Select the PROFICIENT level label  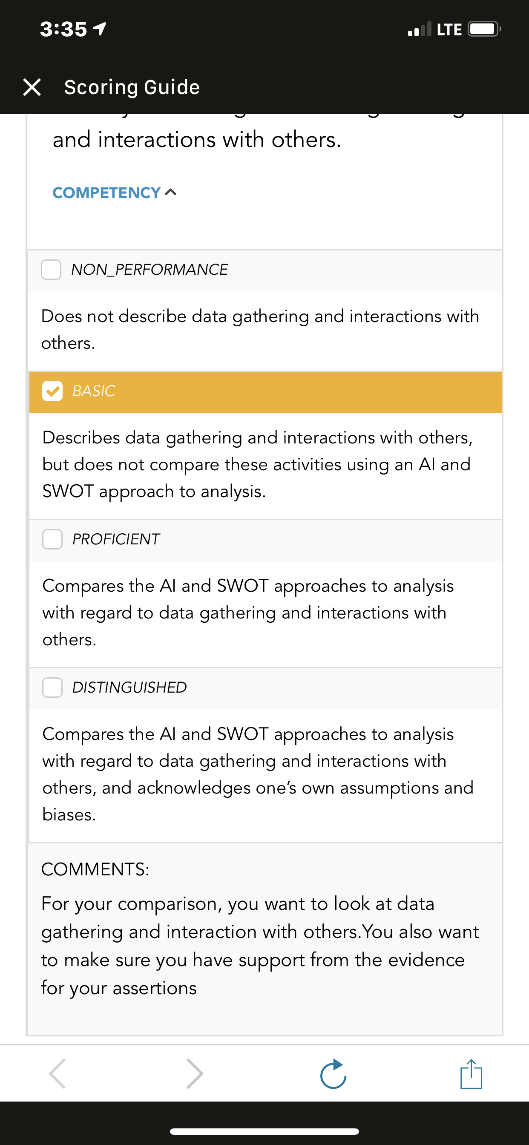[115, 539]
